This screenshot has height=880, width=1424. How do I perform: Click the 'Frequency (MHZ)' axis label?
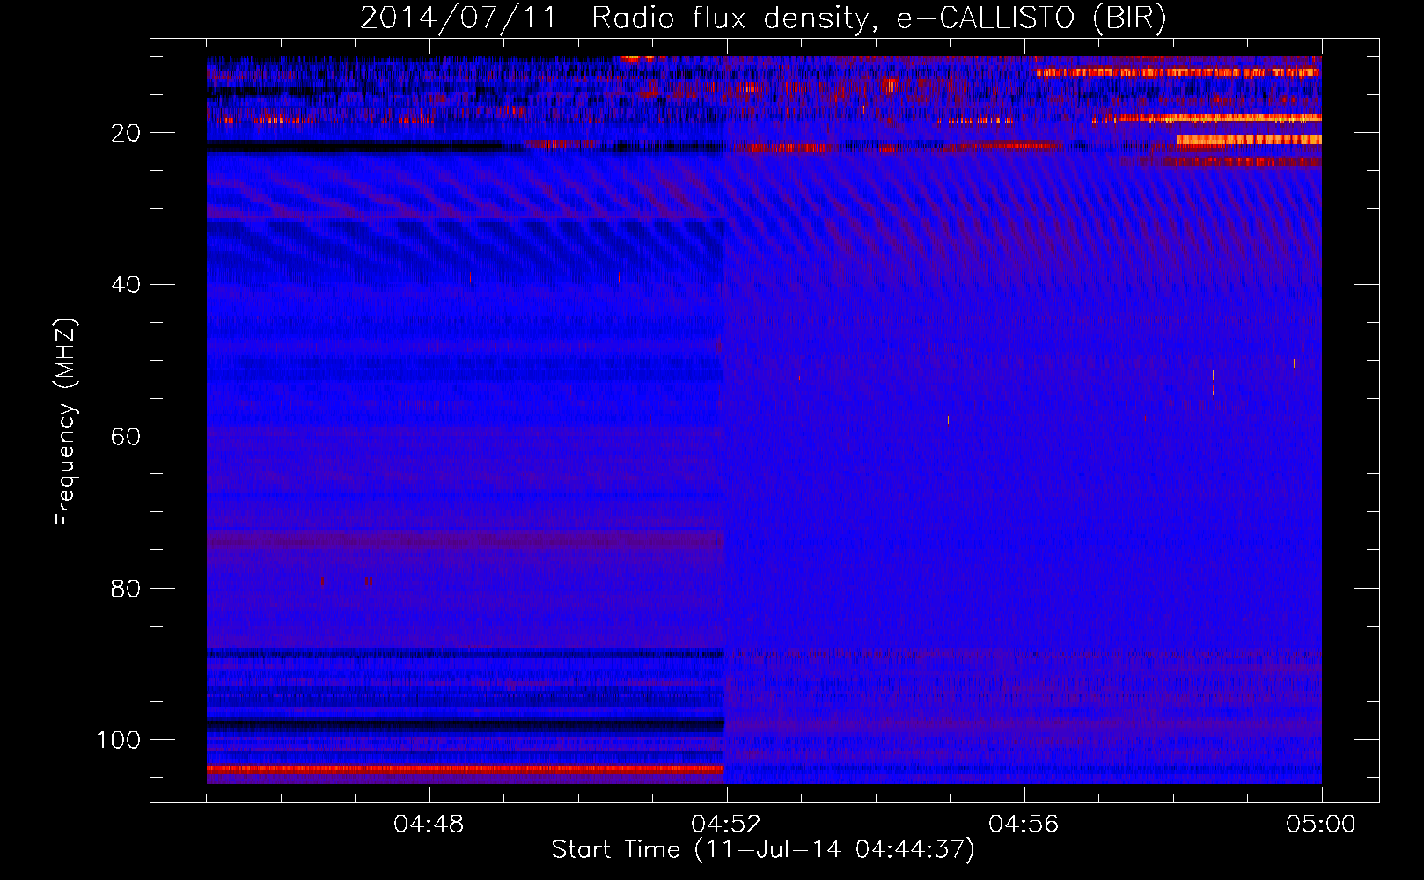coord(66,422)
